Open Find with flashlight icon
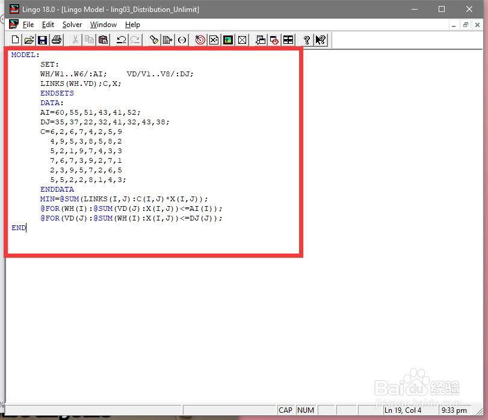The height and width of the screenshot is (420, 488). click(154, 40)
